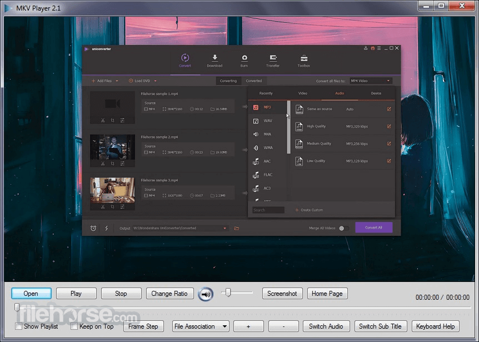Click the format Search field
Viewport: 479px width, 342px height.
pyautogui.click(x=268, y=210)
